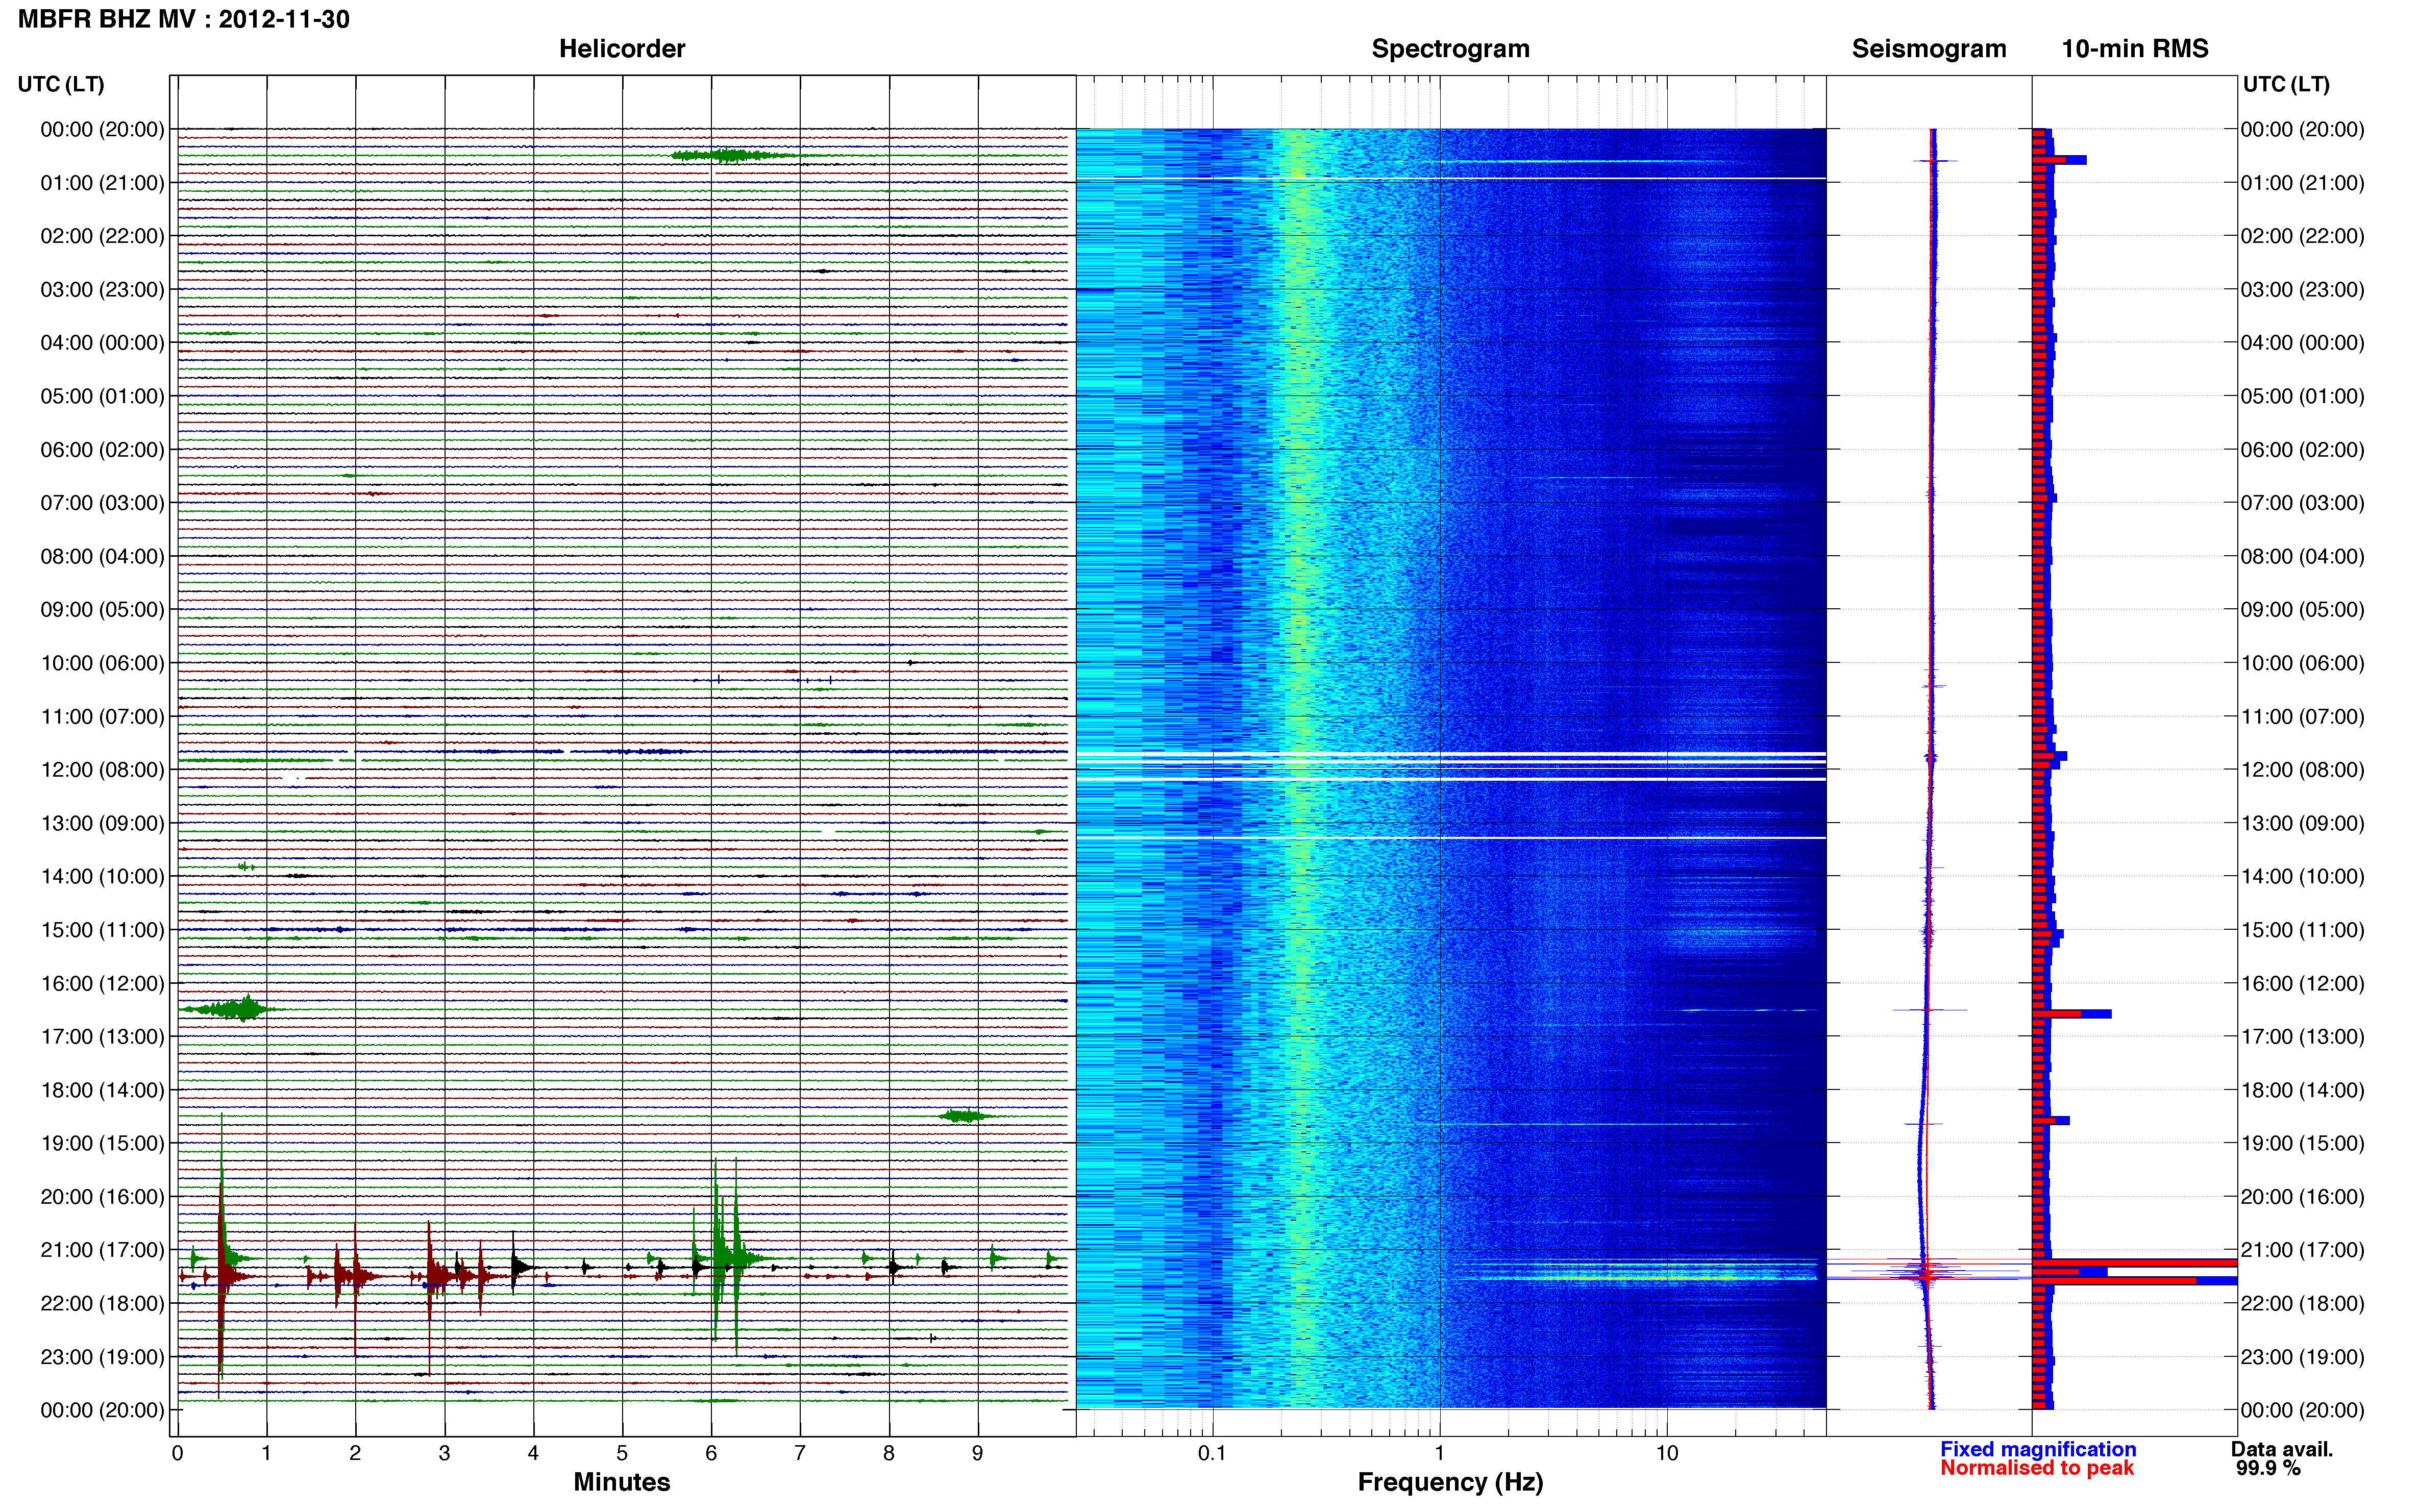Screen dimensions: 2419x1512
Task: Click the Minutes axis label
Action: [622, 1482]
